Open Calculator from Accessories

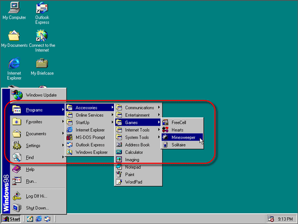pos(138,152)
